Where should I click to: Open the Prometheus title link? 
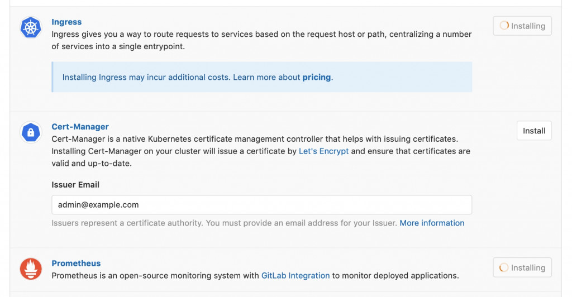click(76, 264)
